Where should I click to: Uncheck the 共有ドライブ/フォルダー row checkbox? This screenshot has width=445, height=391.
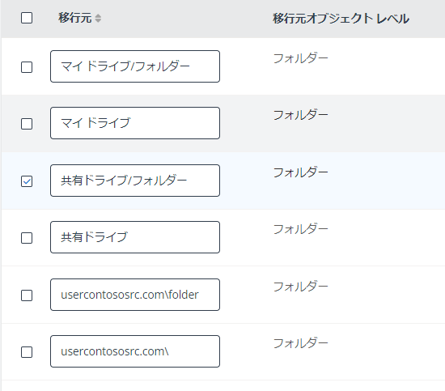pyautogui.click(x=27, y=181)
